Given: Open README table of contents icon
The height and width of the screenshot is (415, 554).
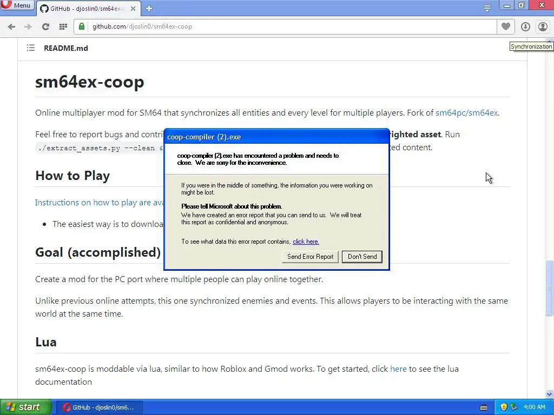Looking at the screenshot, I should [31, 48].
